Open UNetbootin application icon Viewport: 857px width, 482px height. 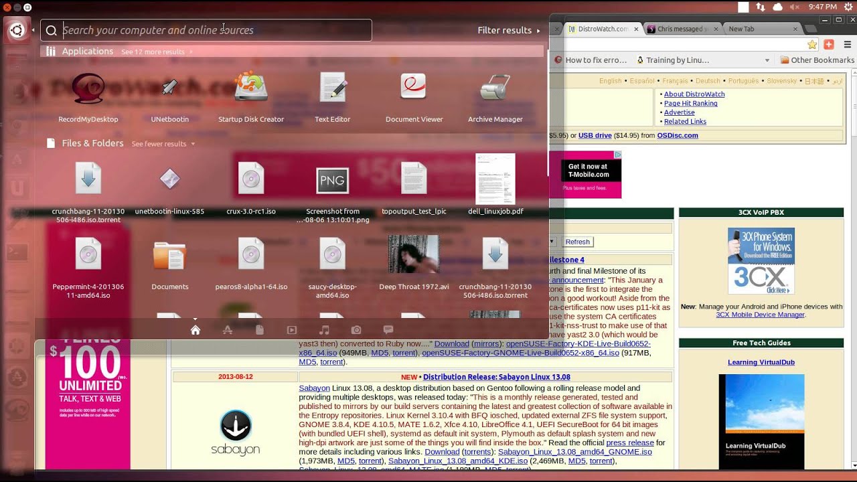169,88
